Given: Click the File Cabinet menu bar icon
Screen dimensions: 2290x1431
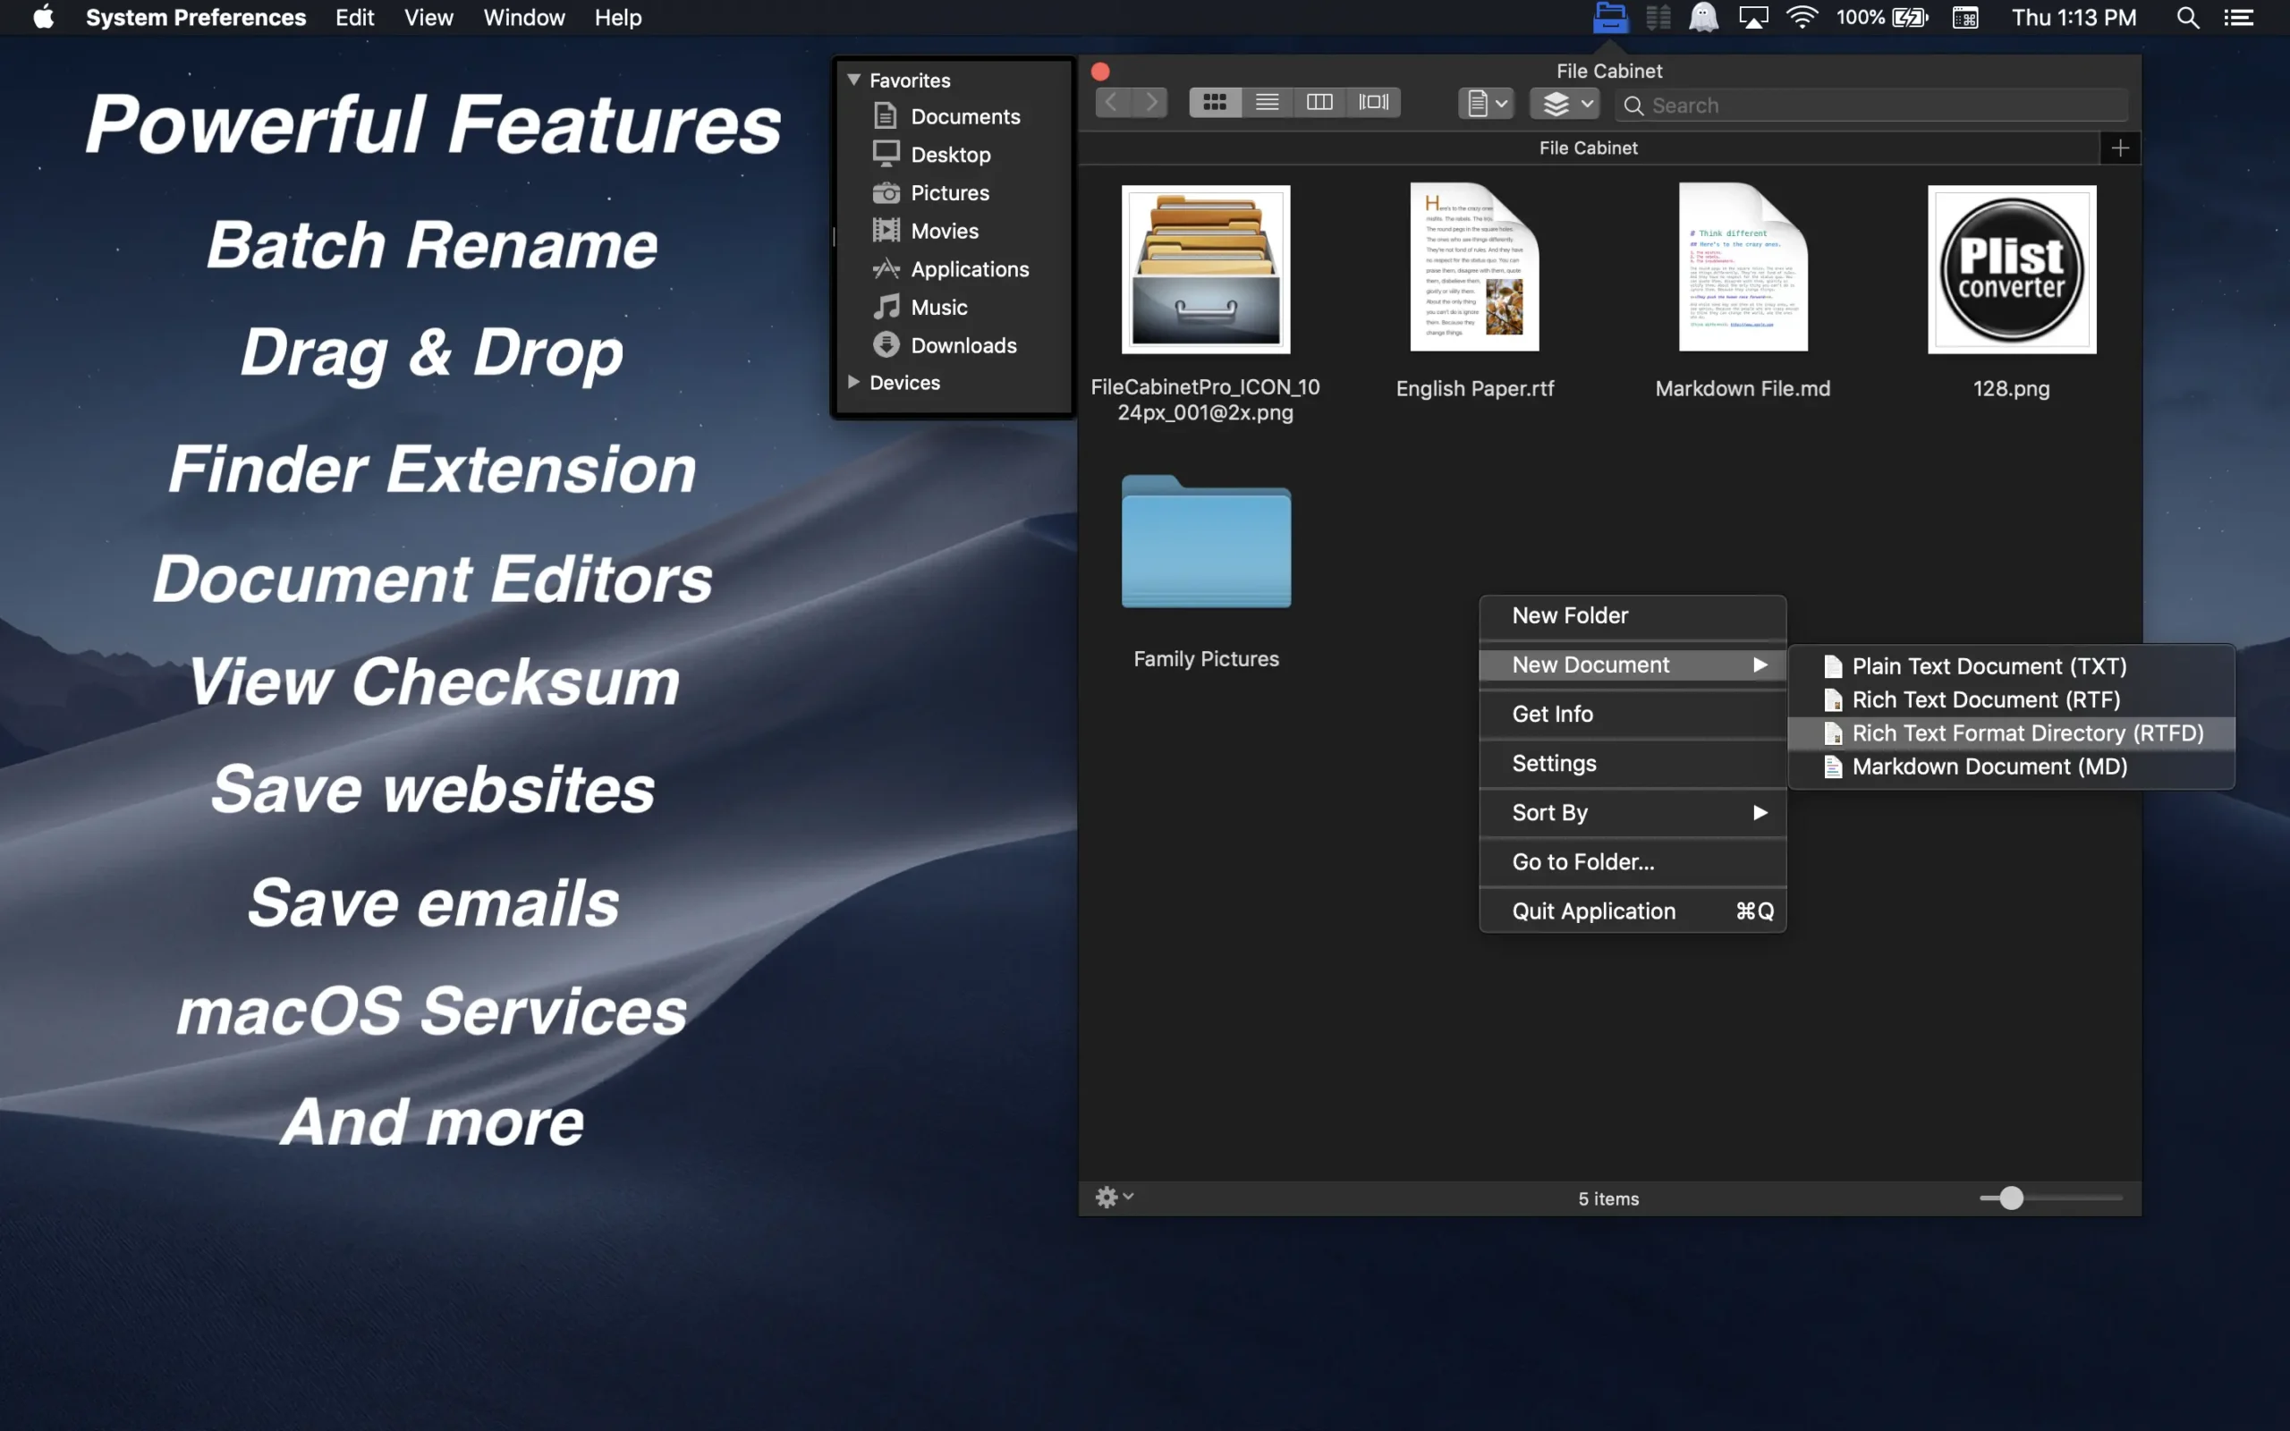Looking at the screenshot, I should point(1609,18).
